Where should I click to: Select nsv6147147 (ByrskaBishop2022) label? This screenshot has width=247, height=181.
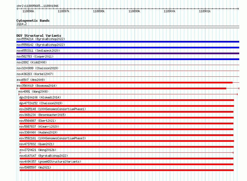click(44, 156)
